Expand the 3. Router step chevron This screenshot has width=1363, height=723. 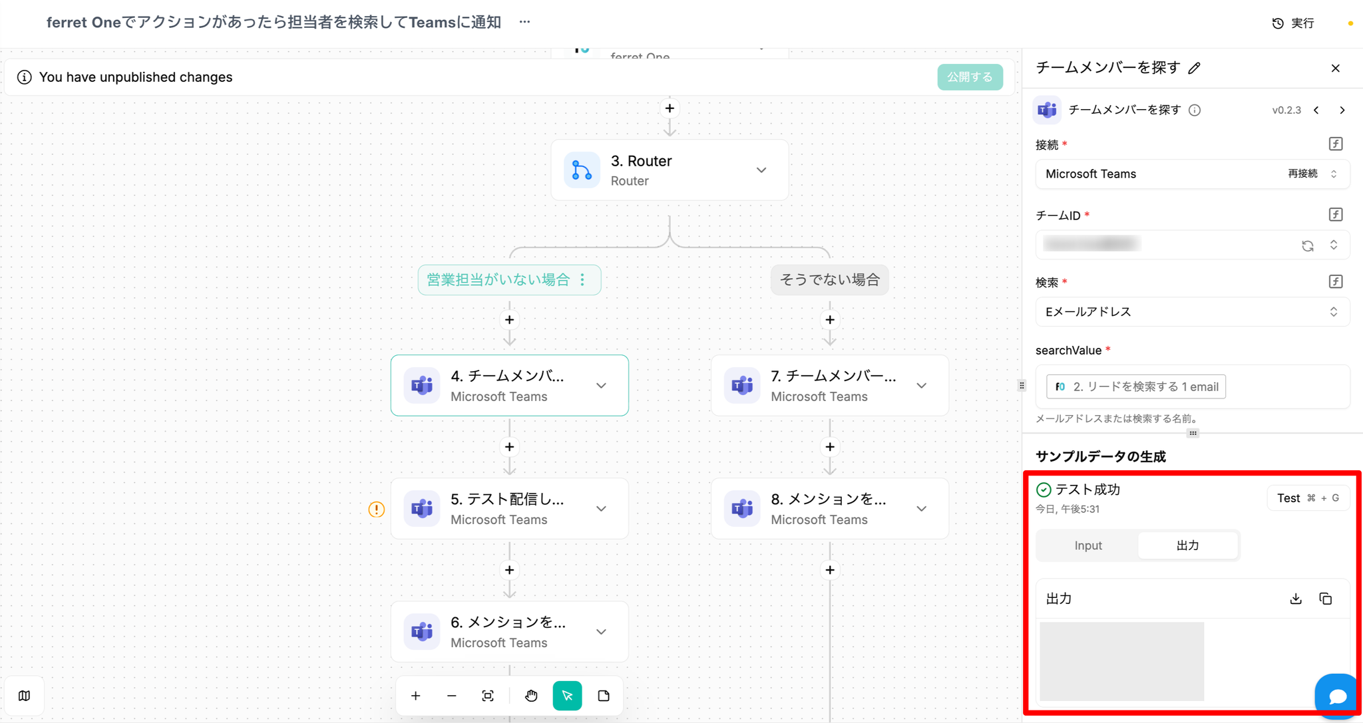click(x=761, y=170)
